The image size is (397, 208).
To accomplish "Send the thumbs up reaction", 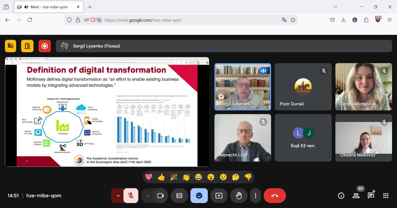I will (161, 177).
